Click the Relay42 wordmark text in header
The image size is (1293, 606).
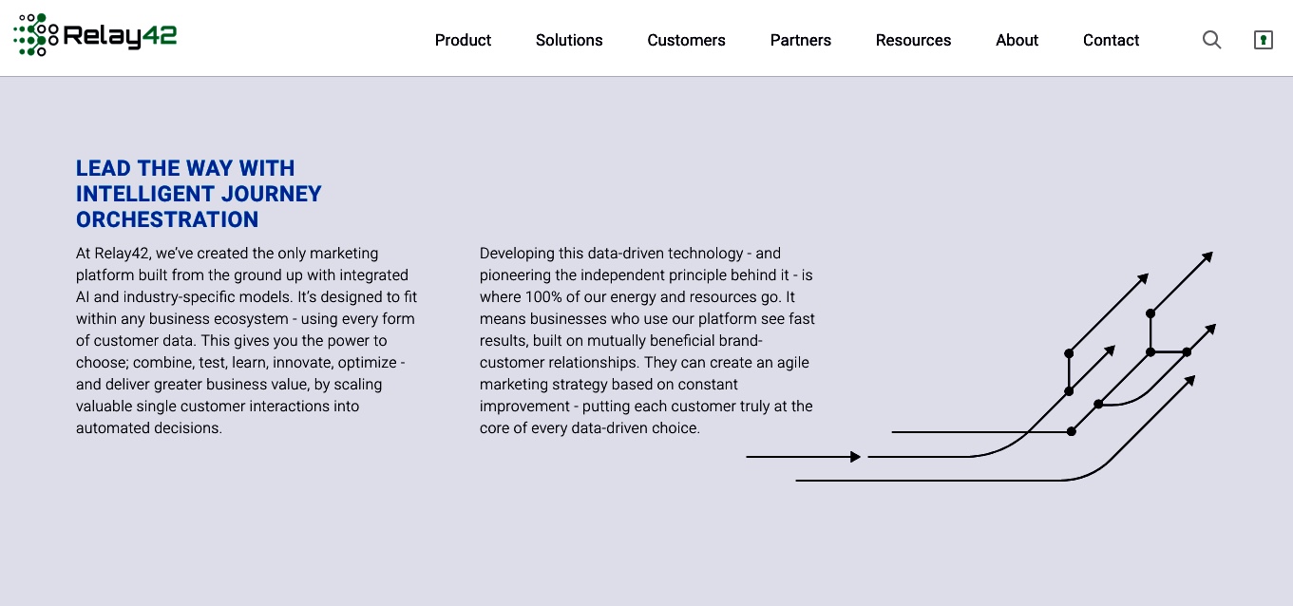pyautogui.click(x=120, y=36)
